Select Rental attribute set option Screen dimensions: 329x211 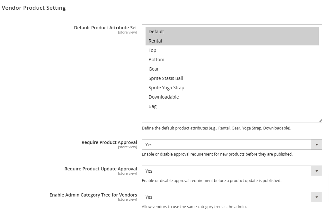click(232, 41)
